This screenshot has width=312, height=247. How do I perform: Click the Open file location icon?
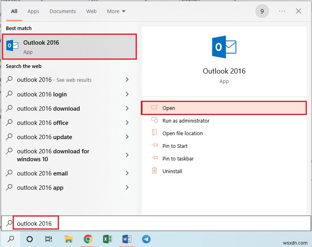[154, 133]
